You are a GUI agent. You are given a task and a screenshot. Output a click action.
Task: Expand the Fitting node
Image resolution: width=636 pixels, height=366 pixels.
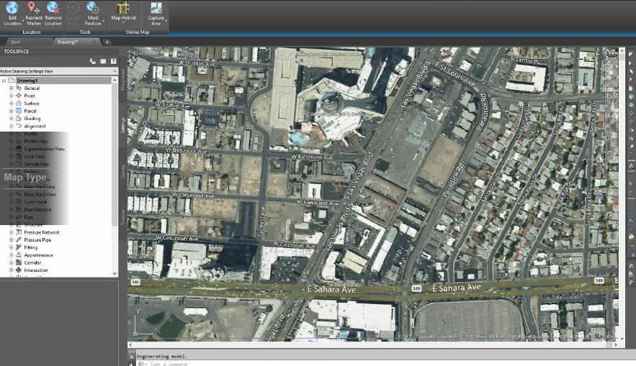[x=12, y=247]
